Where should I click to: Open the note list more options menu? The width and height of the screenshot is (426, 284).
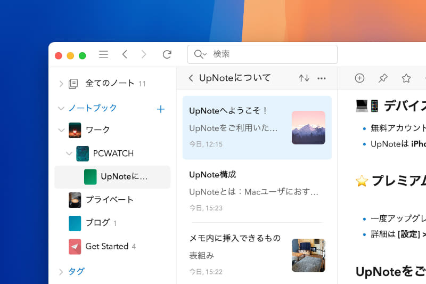click(x=322, y=78)
